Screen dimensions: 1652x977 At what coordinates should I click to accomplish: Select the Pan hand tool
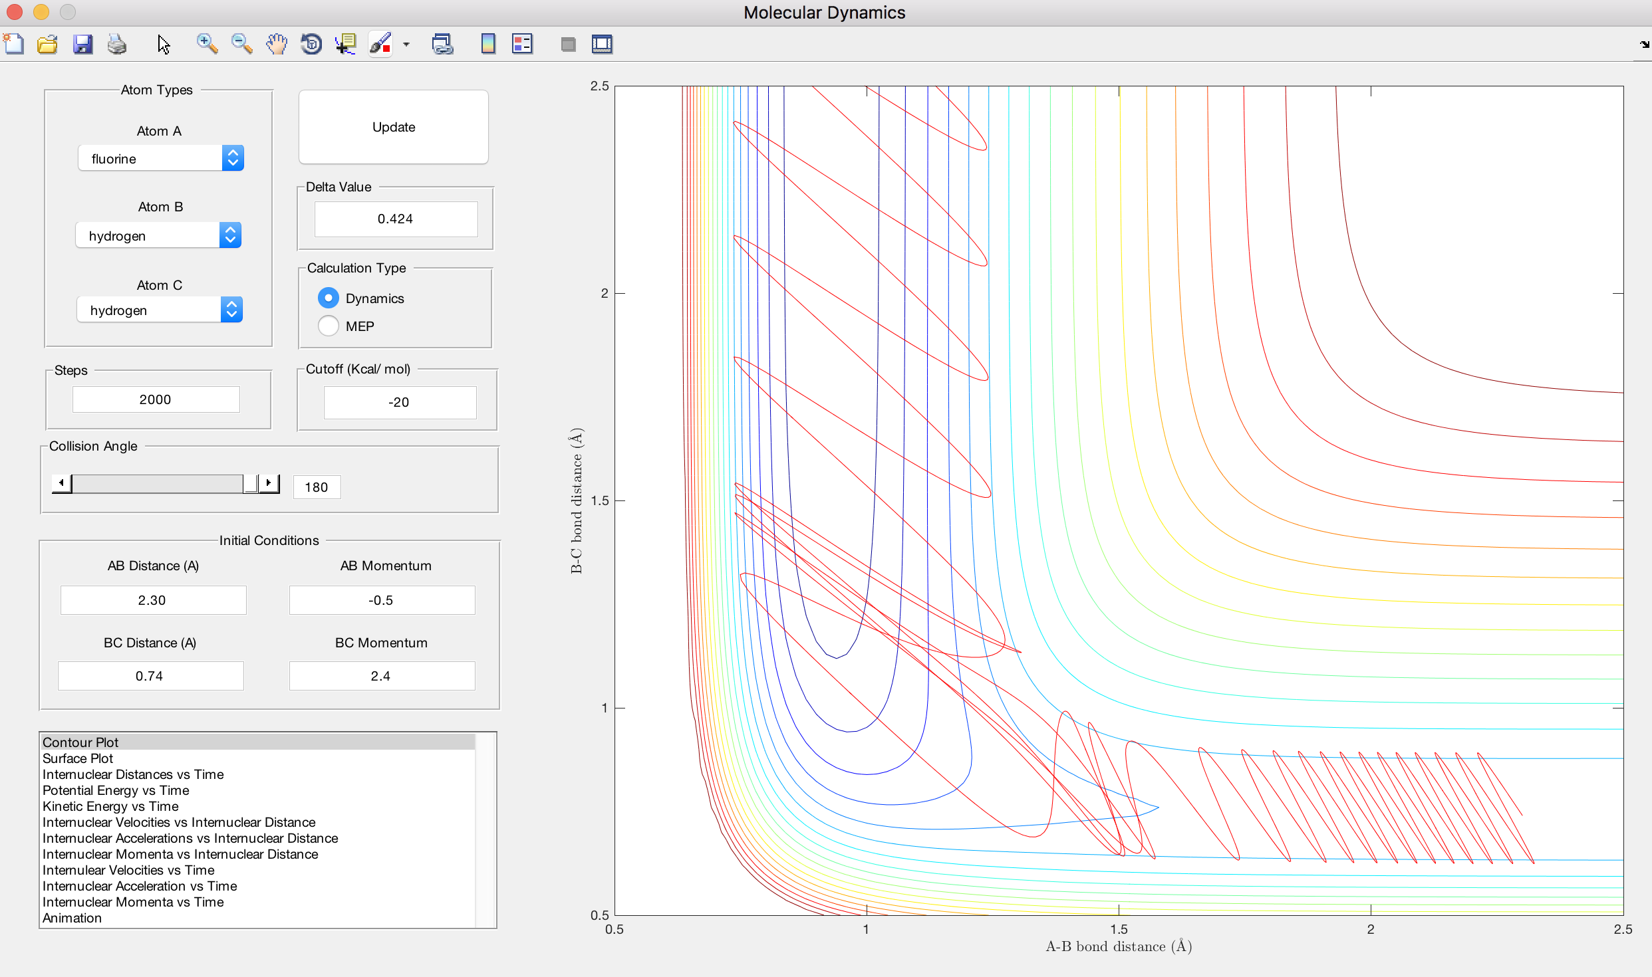click(277, 45)
